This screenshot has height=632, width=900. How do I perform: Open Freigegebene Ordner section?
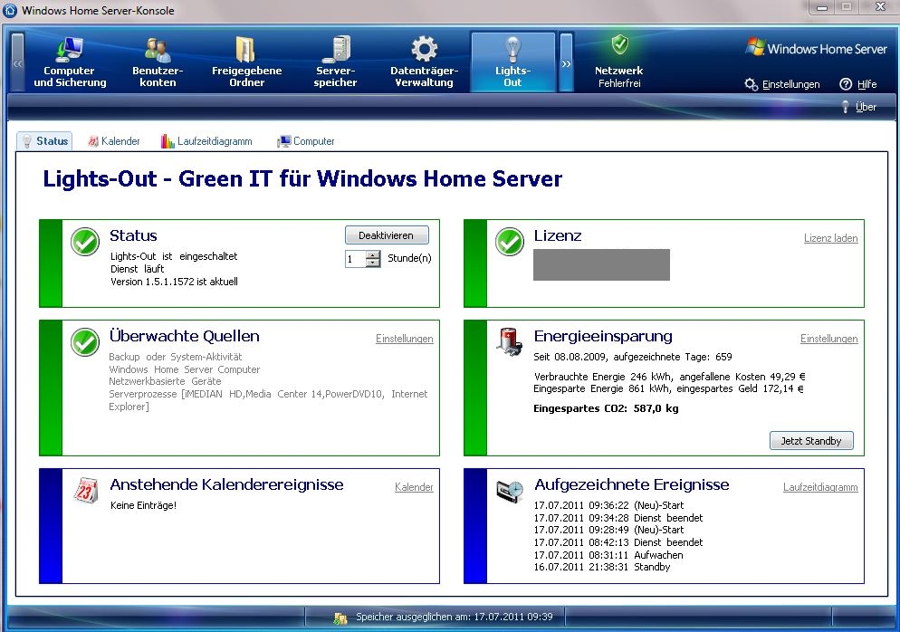[x=246, y=62]
